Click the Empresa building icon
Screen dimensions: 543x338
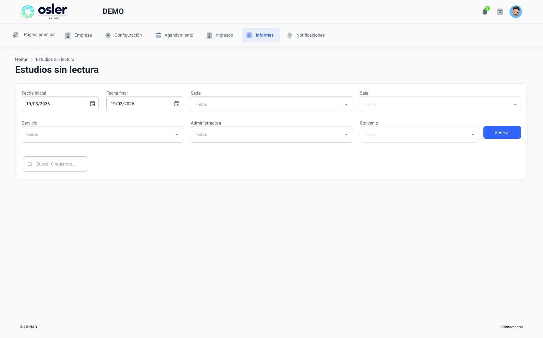(68, 35)
